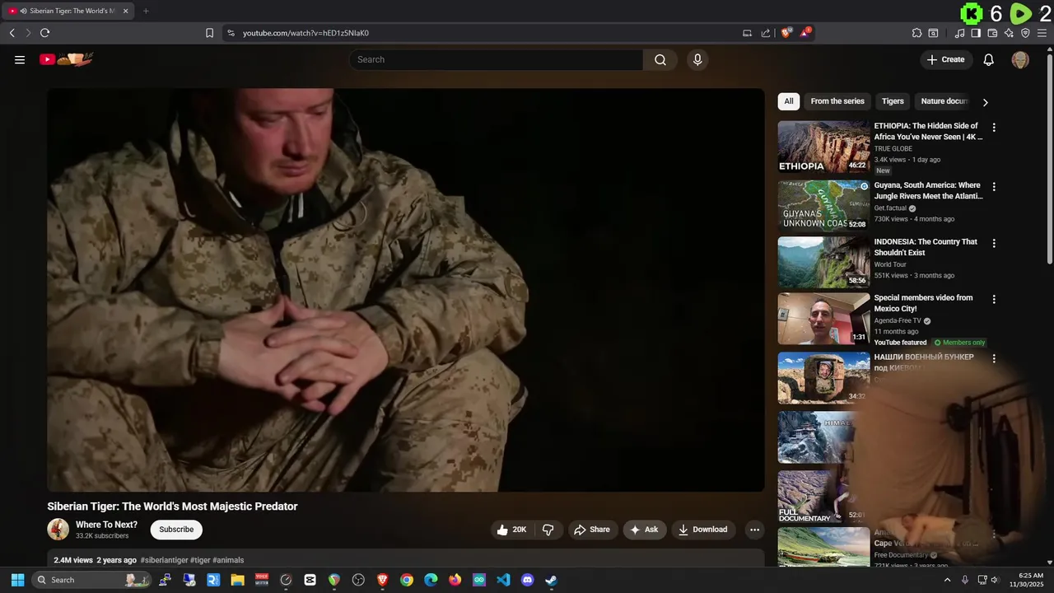Show hidden system tray icons

tap(947, 580)
